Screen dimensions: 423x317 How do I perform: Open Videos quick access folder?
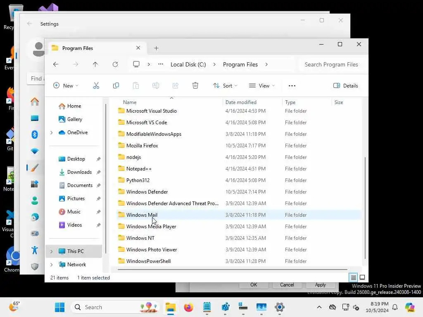[x=74, y=225]
